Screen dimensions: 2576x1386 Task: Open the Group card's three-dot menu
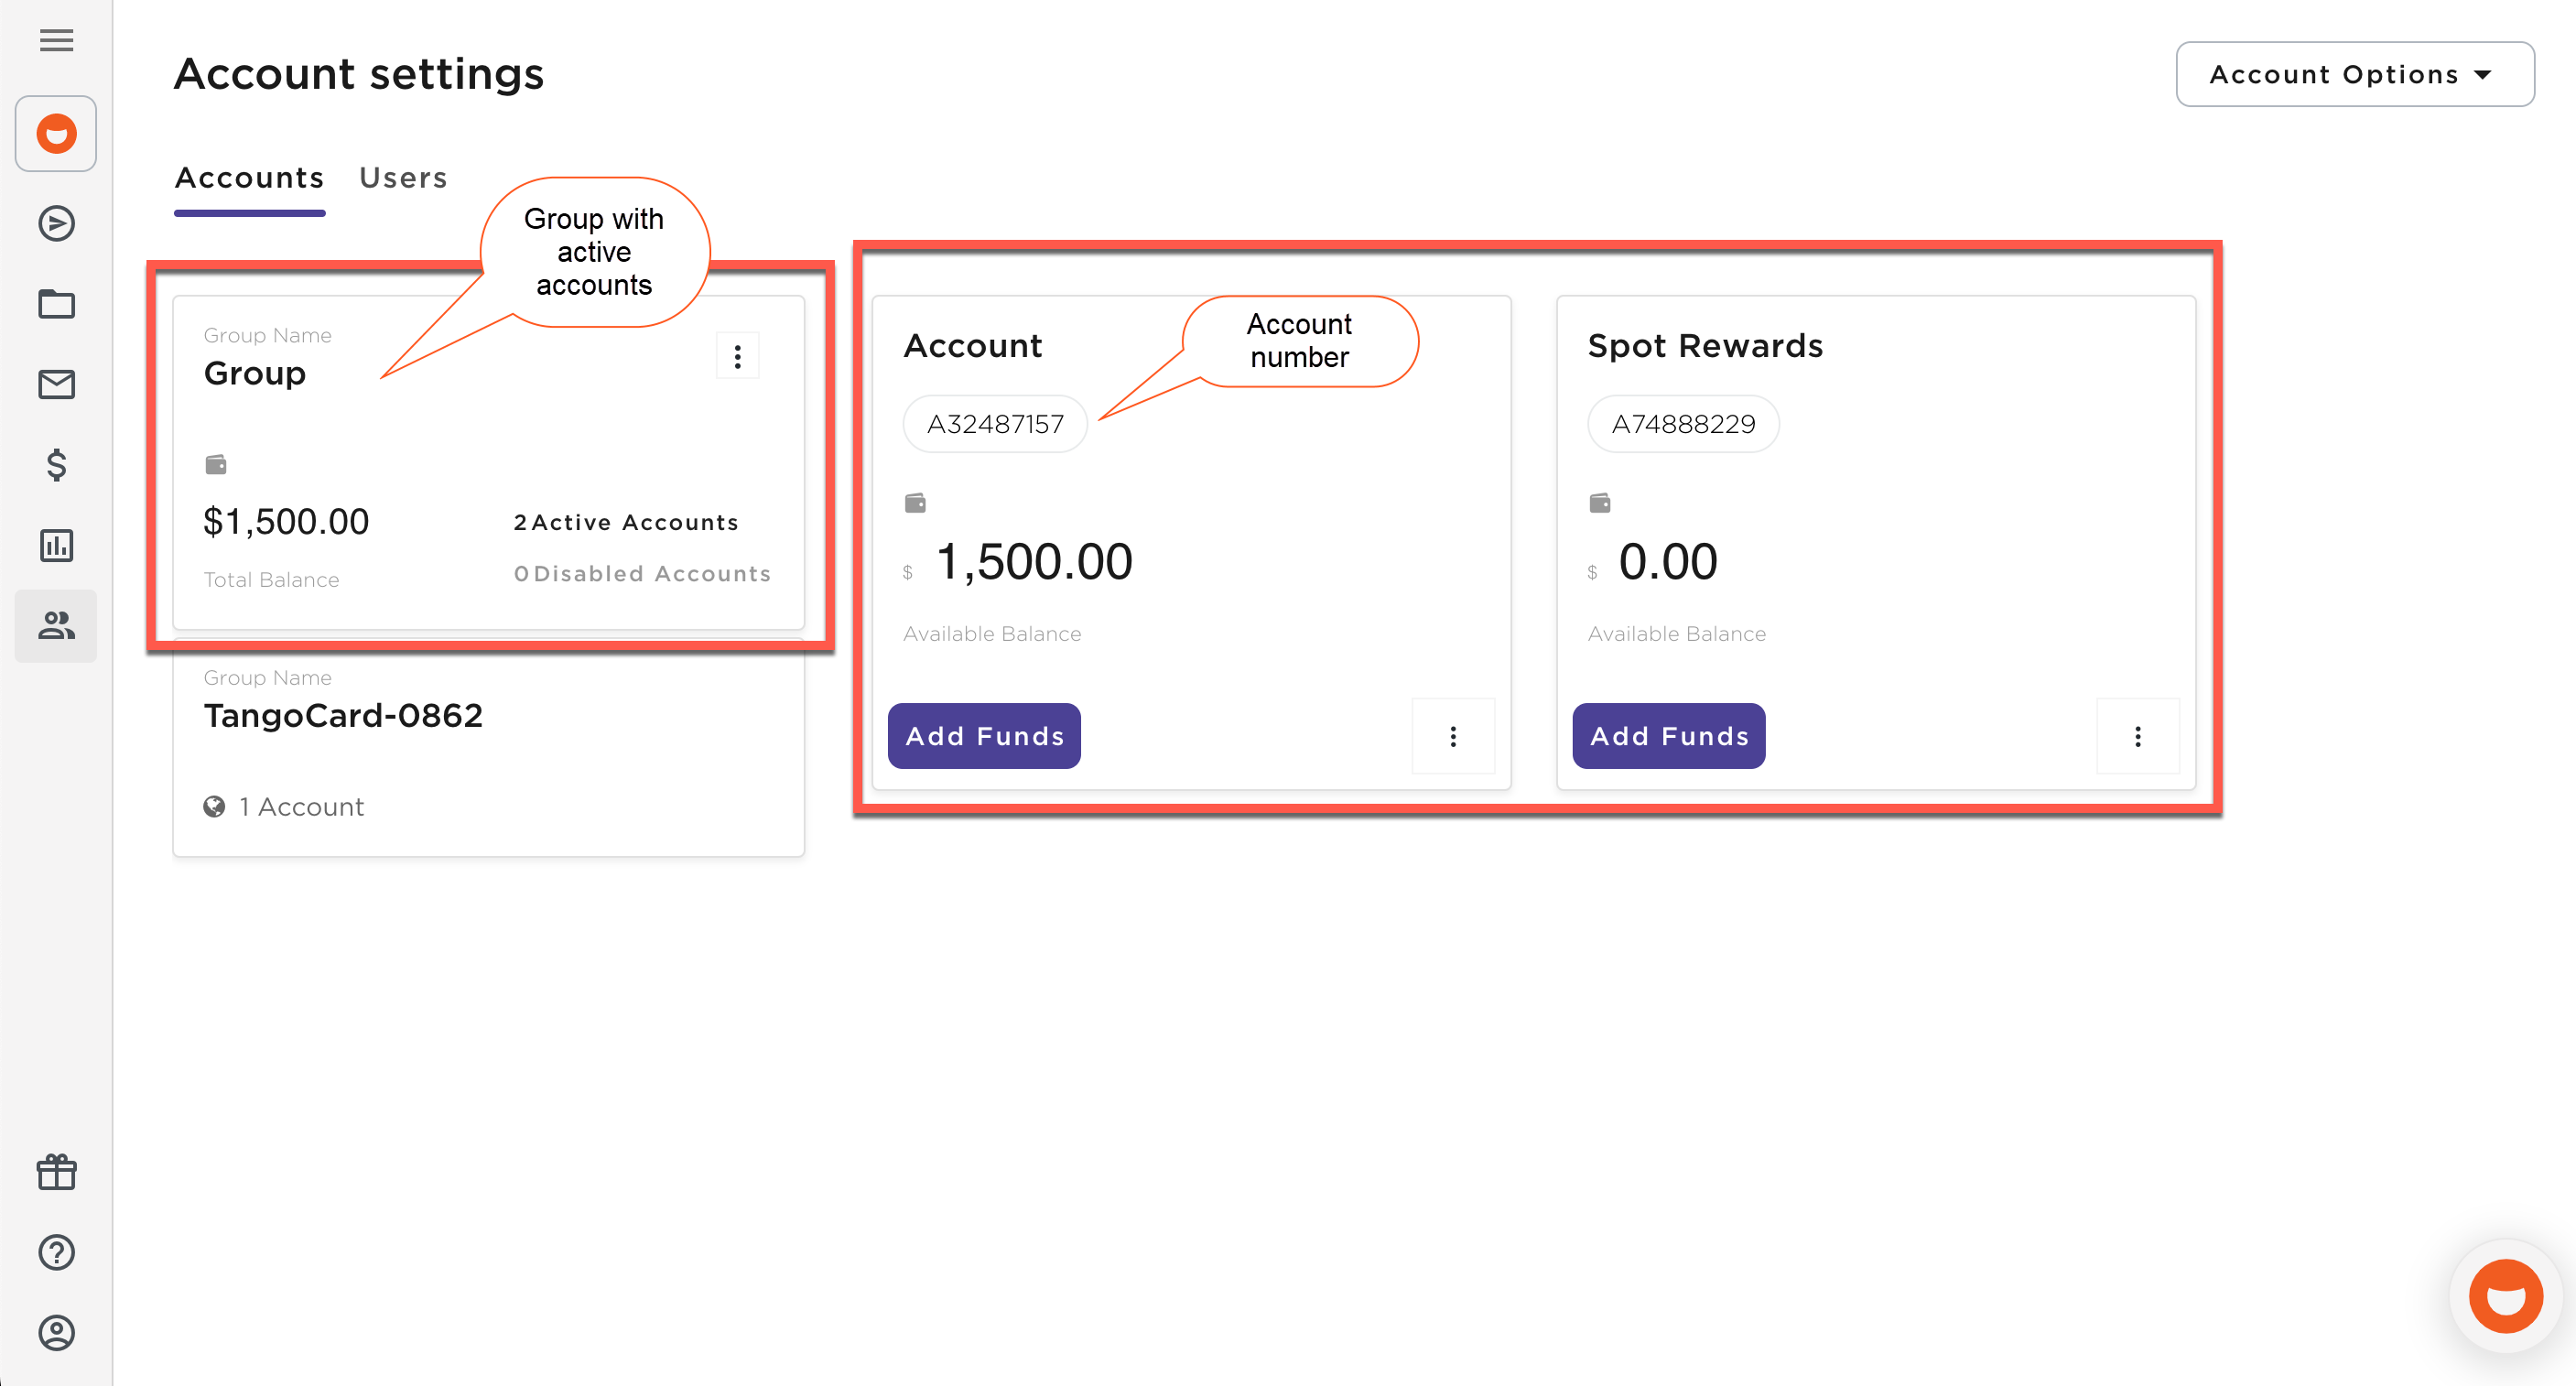click(x=738, y=357)
